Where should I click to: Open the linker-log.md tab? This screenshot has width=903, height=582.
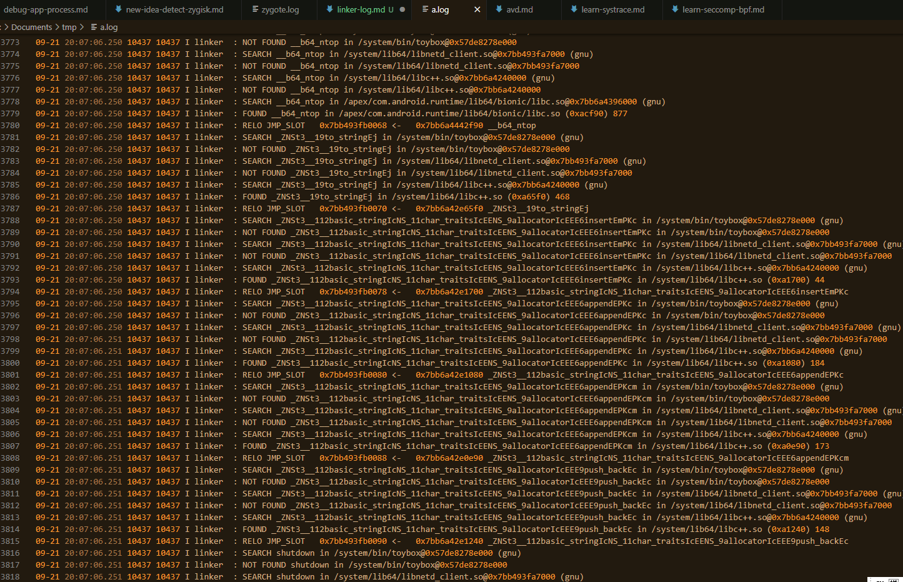click(364, 9)
